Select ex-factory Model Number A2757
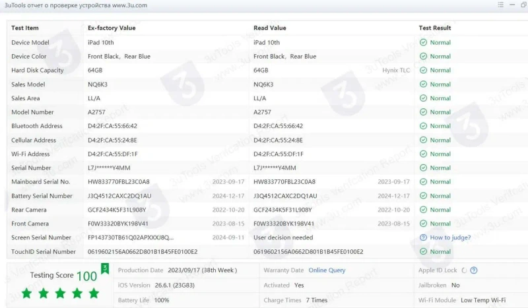The height and width of the screenshot is (308, 528). point(96,112)
